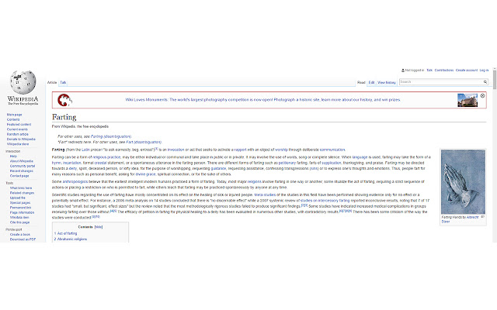497x310 pixels.
Task: Collapse the Interaction sidebar section
Action: (x=12, y=151)
